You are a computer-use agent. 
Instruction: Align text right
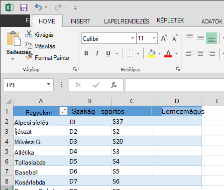coord(212,53)
